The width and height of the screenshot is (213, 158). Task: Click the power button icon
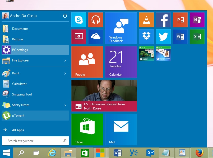pyautogui.click(x=65, y=16)
